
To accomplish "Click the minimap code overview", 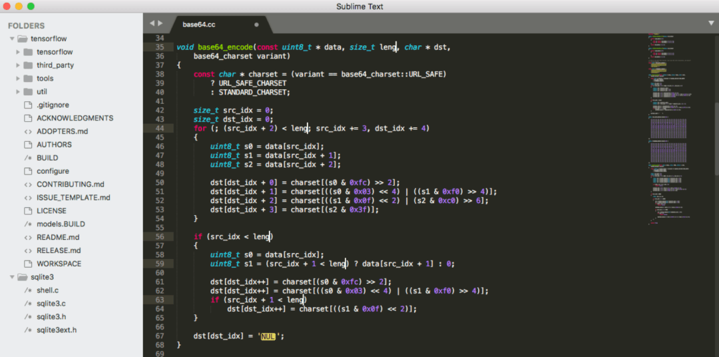I will coord(671,129).
